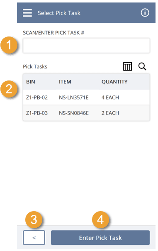
Task: Click item NS-SN0846E in the table
Action: coord(74,113)
